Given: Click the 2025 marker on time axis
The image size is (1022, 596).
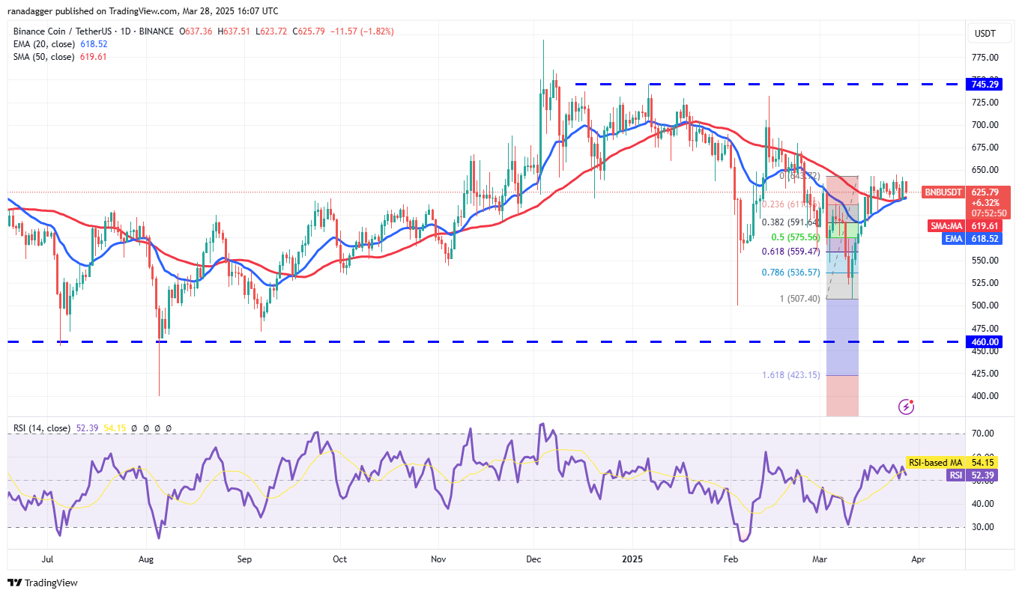Looking at the screenshot, I should point(633,559).
